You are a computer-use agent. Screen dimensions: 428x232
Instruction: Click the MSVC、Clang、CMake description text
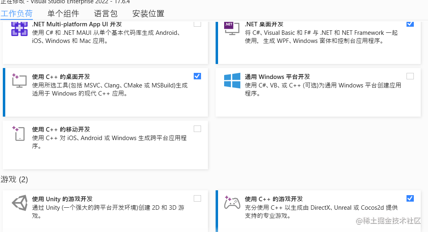pyautogui.click(x=110, y=89)
